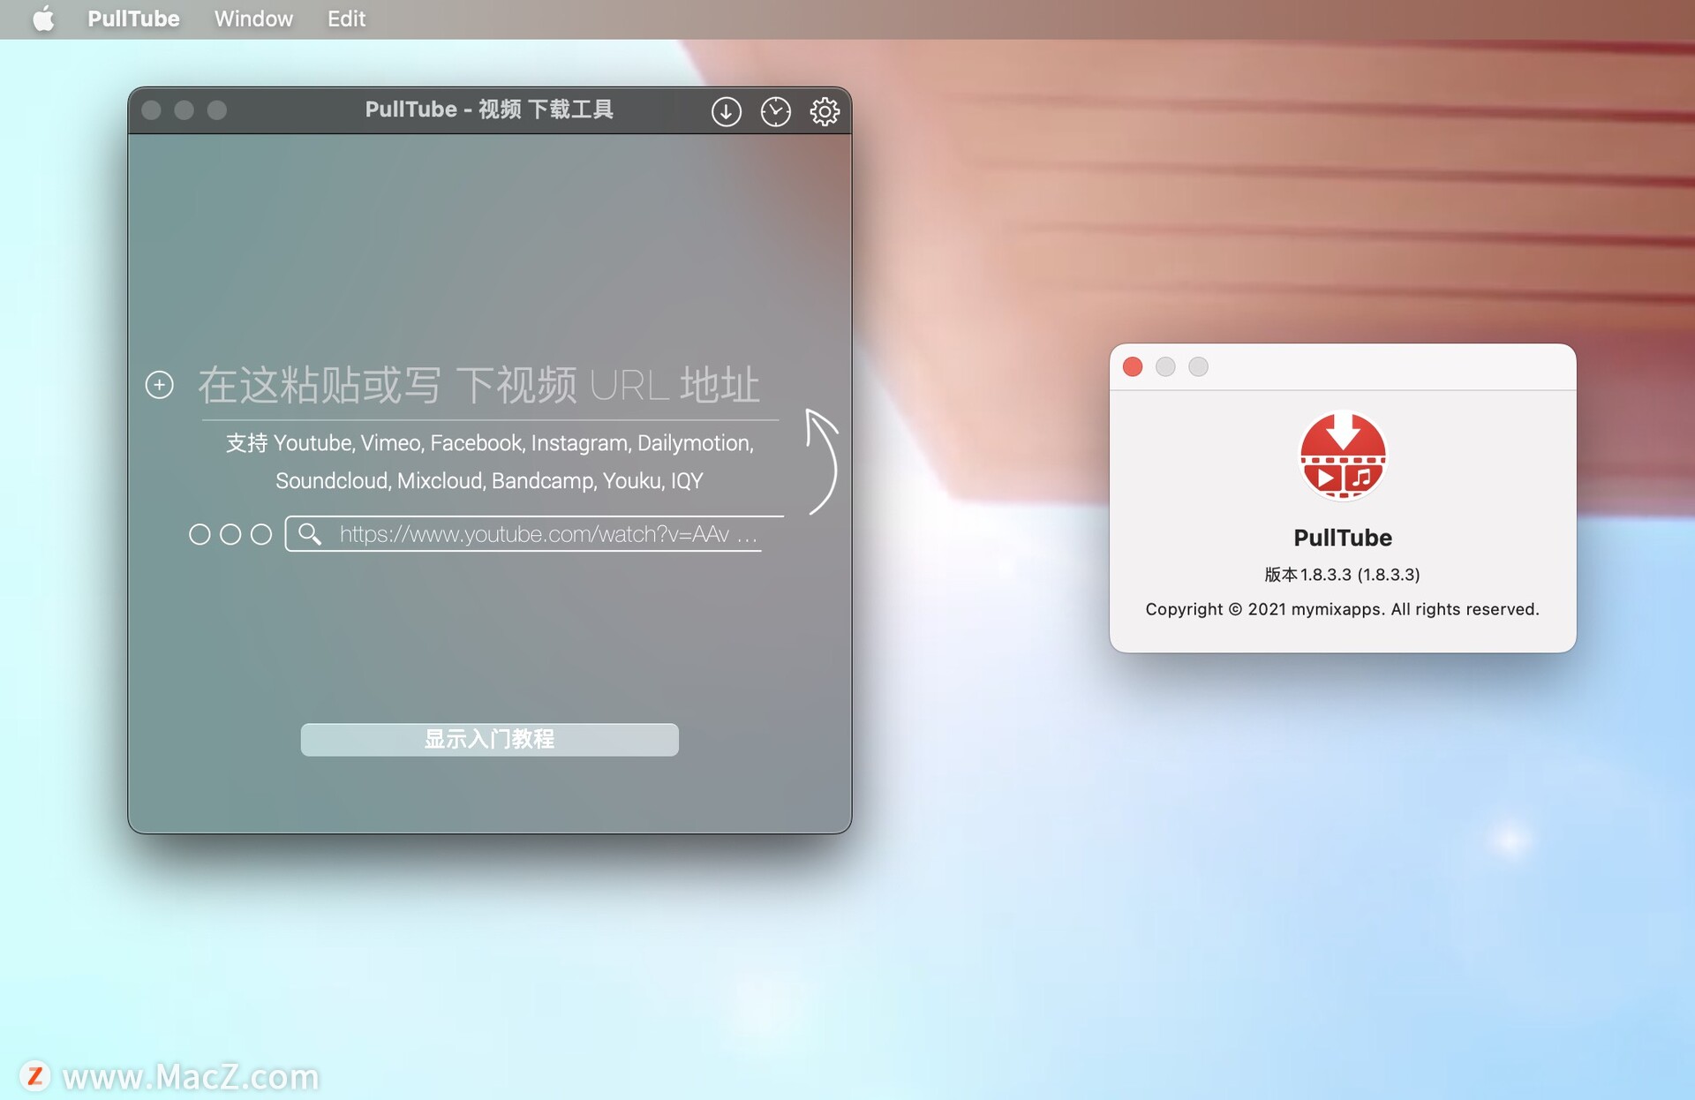
Task: Select first radio button option
Action: point(198,532)
